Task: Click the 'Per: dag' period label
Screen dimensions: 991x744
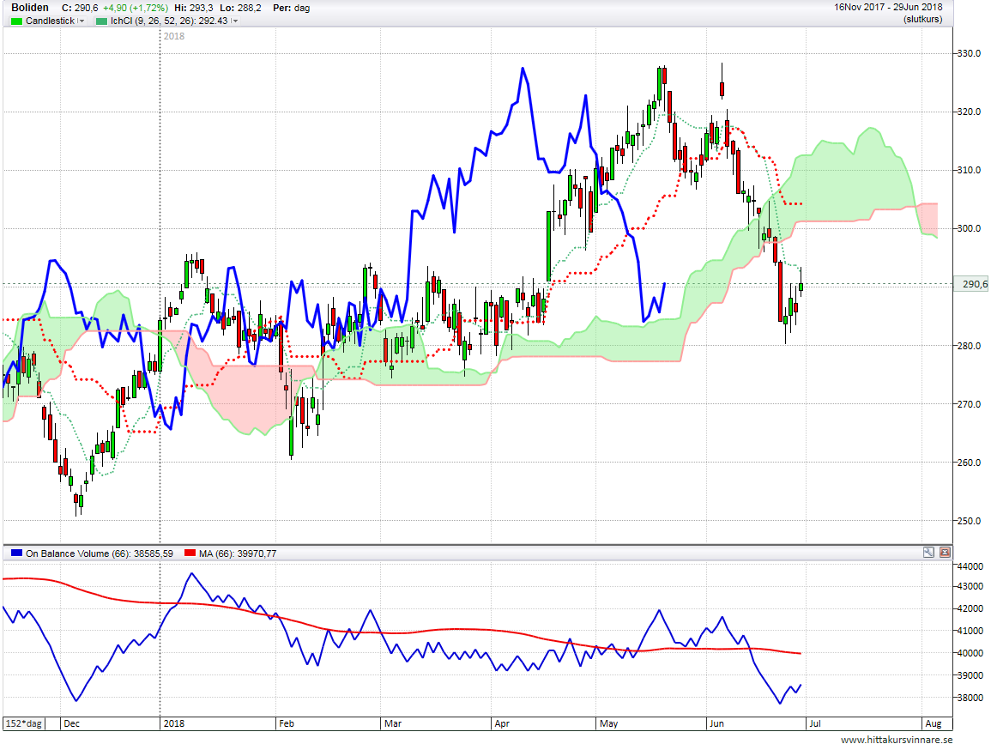Action: 292,9
